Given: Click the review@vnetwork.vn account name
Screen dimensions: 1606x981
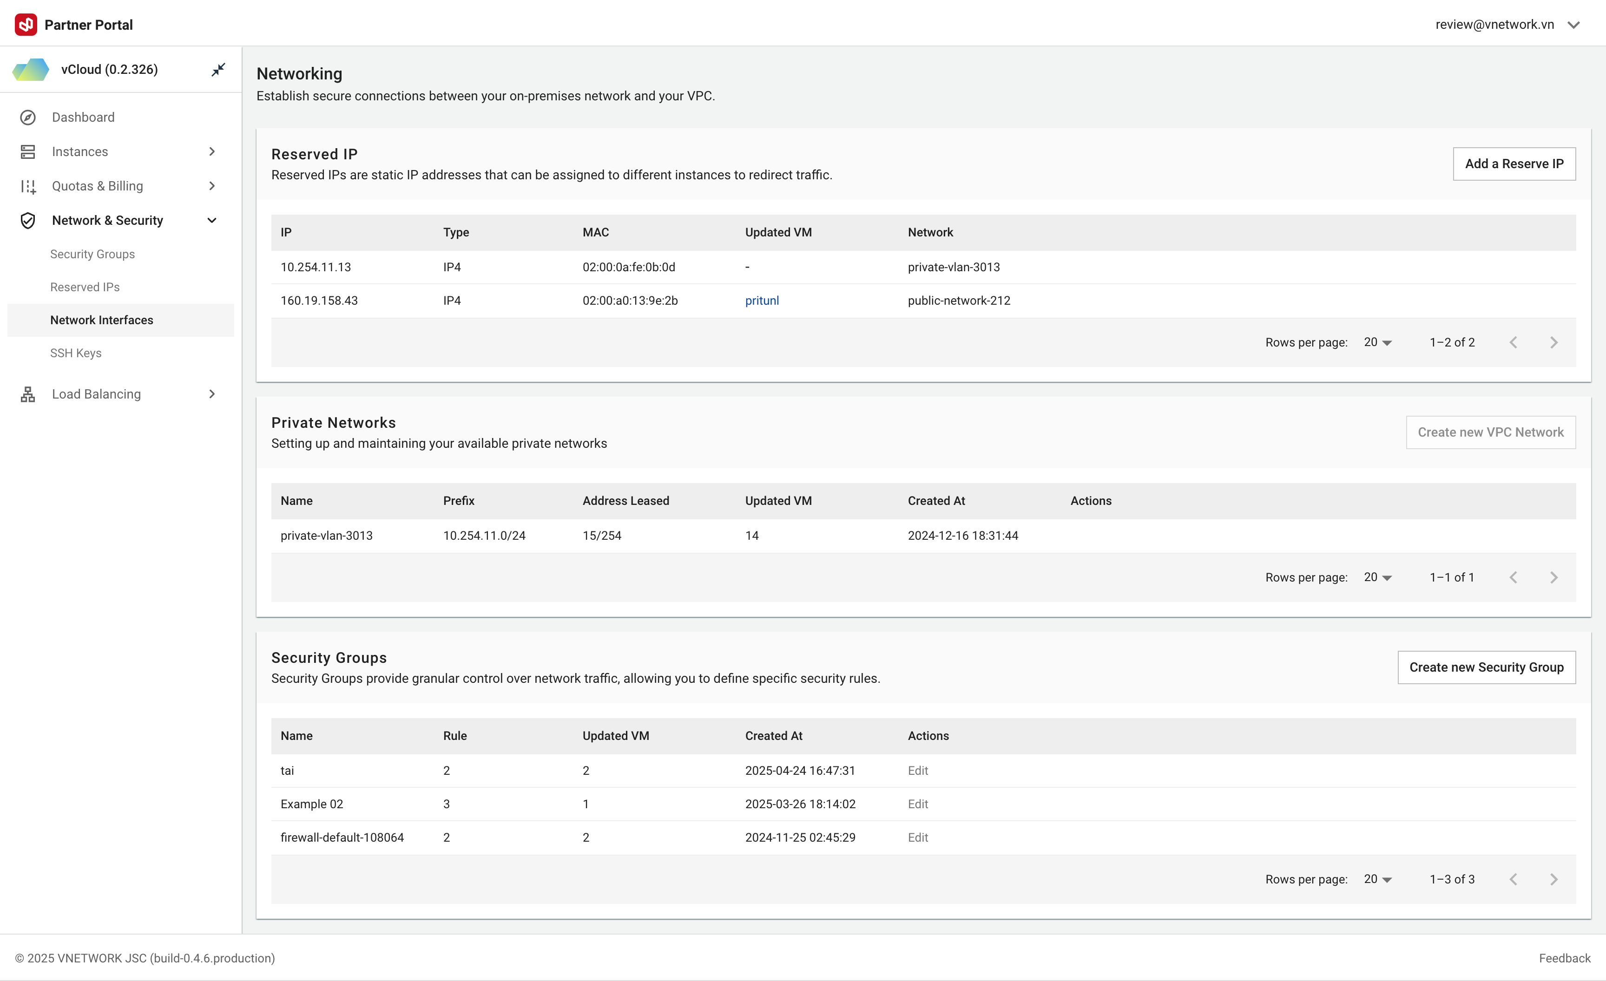Looking at the screenshot, I should [1494, 25].
